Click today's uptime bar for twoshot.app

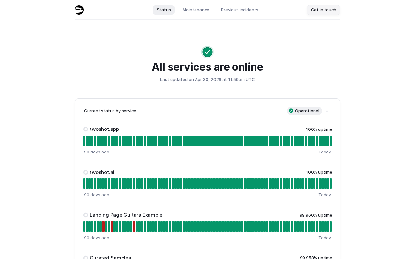[x=331, y=141]
